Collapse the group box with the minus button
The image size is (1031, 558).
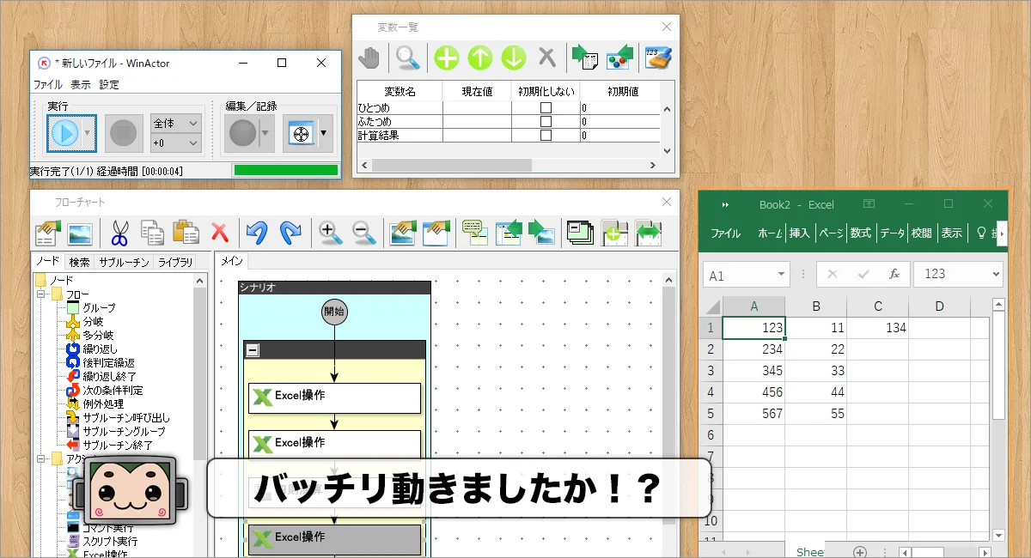253,349
